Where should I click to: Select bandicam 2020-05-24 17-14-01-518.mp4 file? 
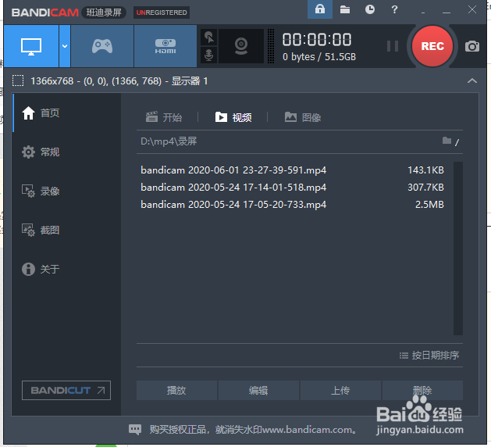point(233,188)
